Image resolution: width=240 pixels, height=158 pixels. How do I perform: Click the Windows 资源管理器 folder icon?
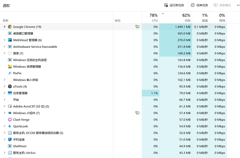(x=10, y=67)
